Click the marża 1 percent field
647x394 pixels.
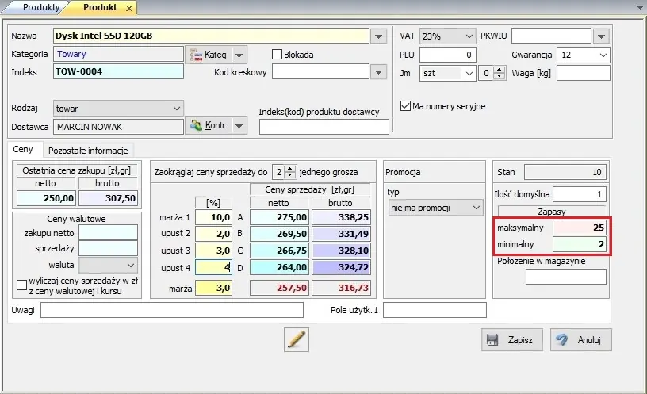[x=213, y=217]
